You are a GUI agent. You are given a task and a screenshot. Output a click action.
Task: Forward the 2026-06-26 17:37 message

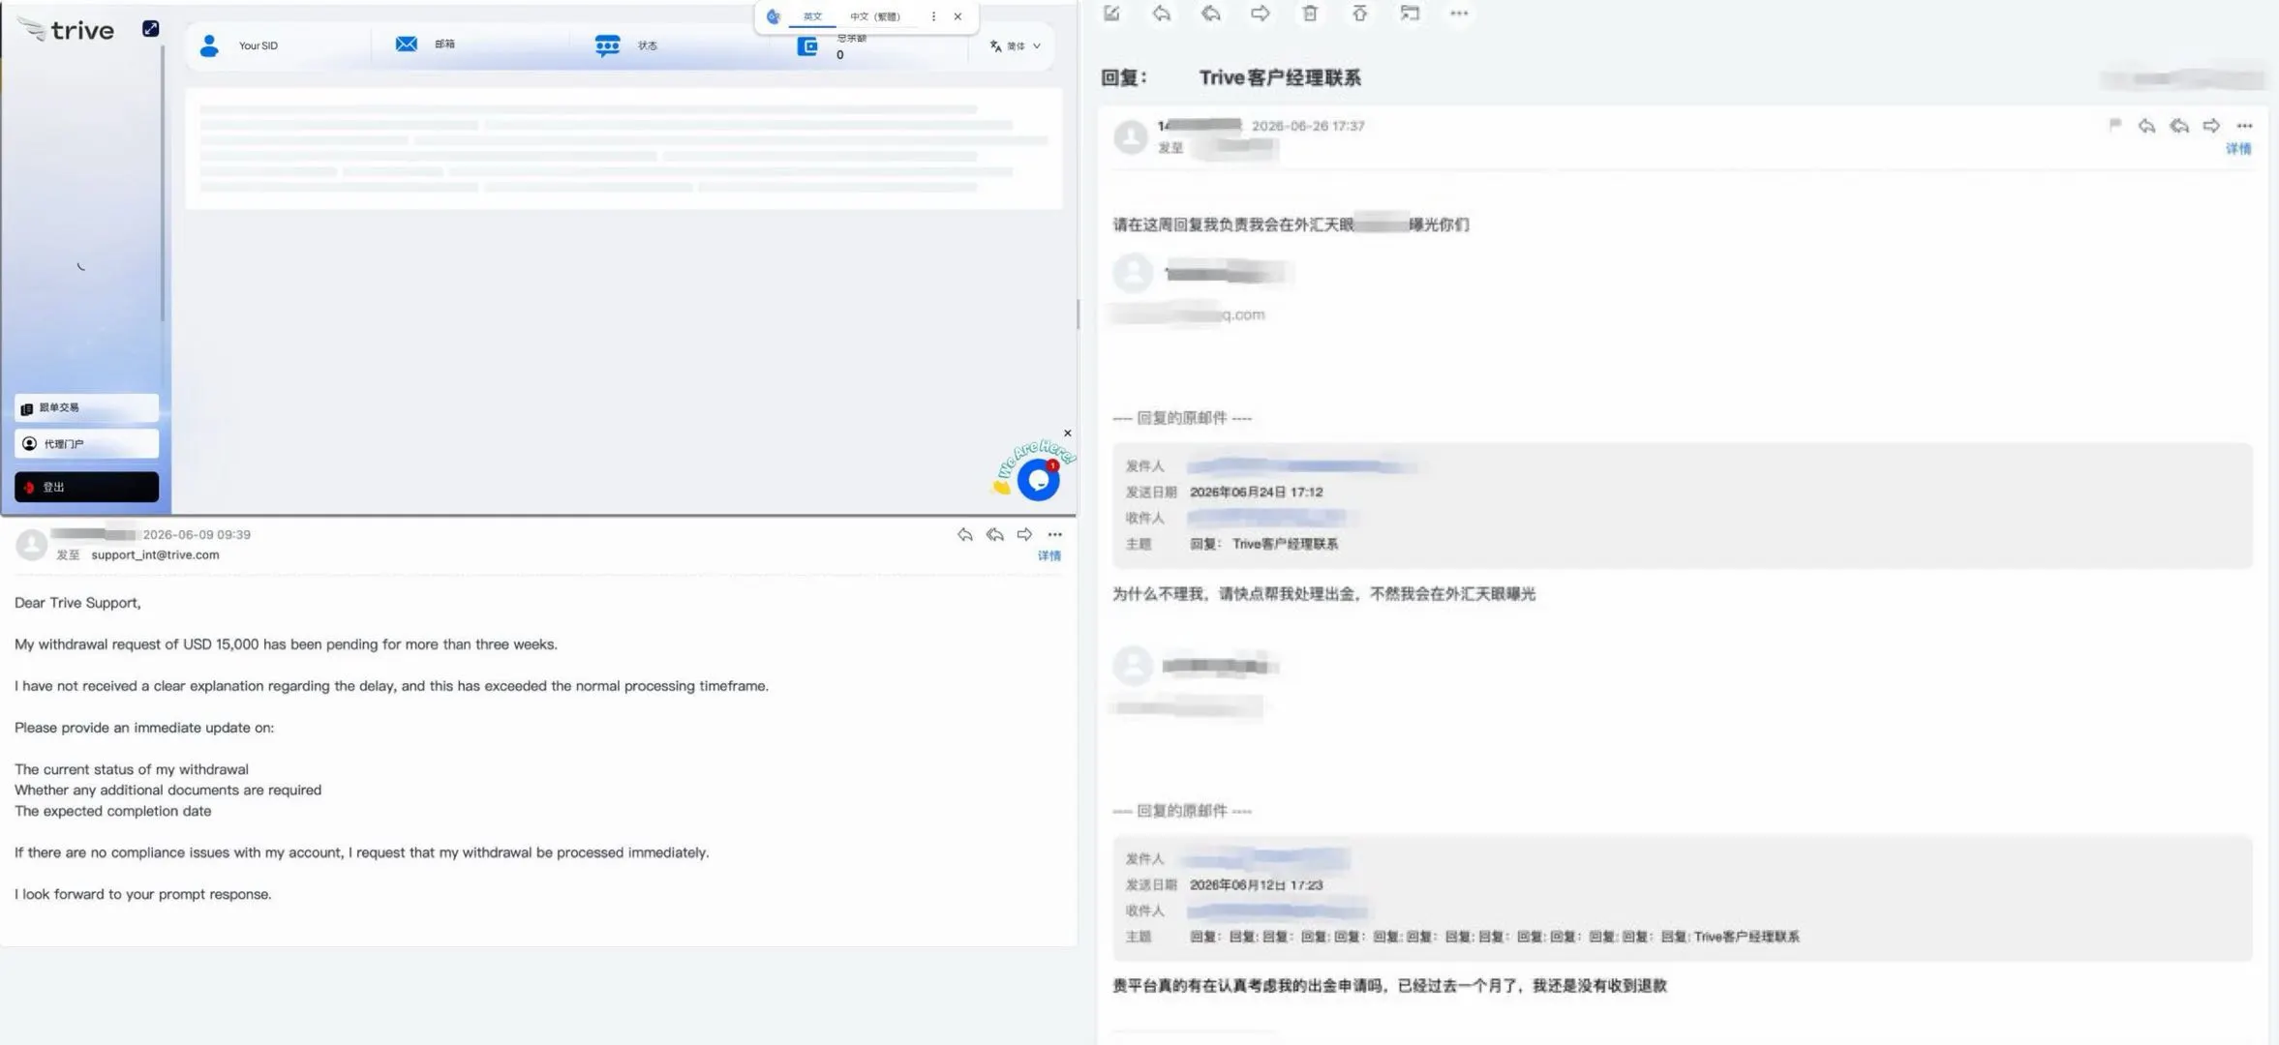[2211, 126]
